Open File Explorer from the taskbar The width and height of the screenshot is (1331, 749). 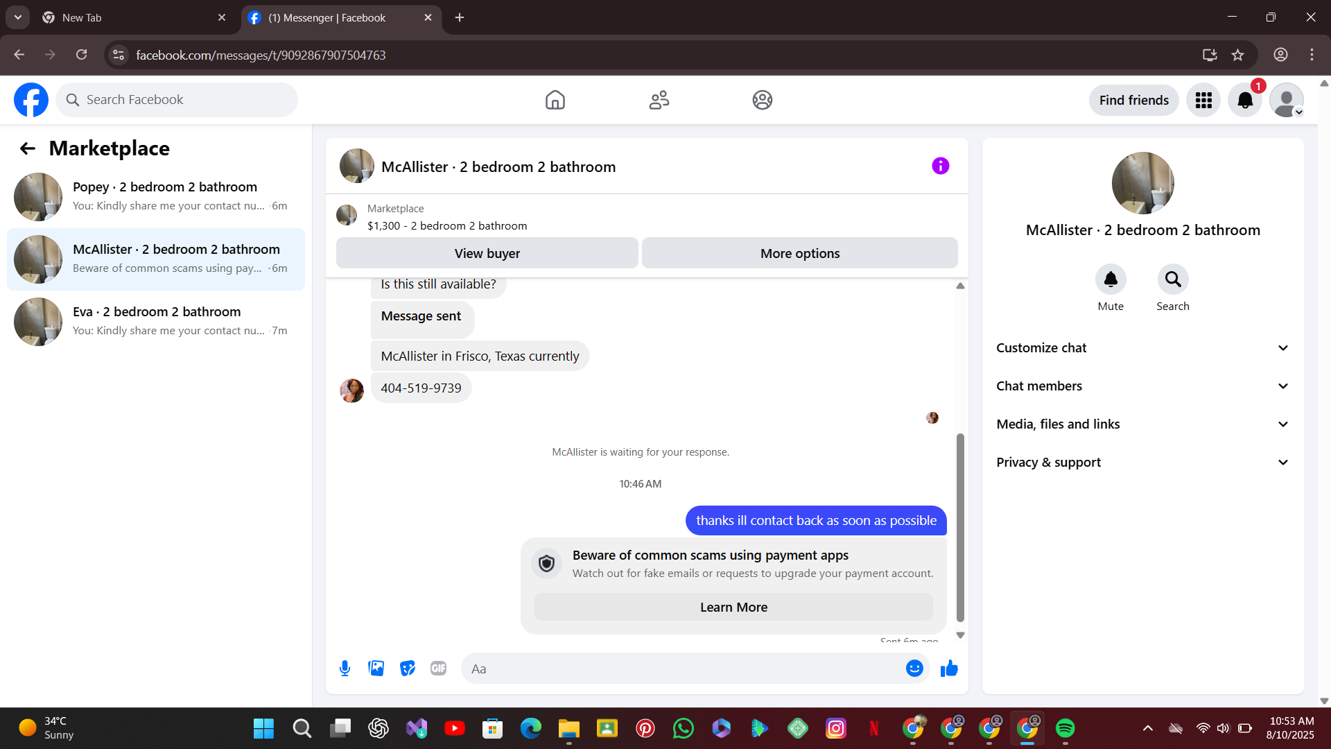(x=569, y=728)
